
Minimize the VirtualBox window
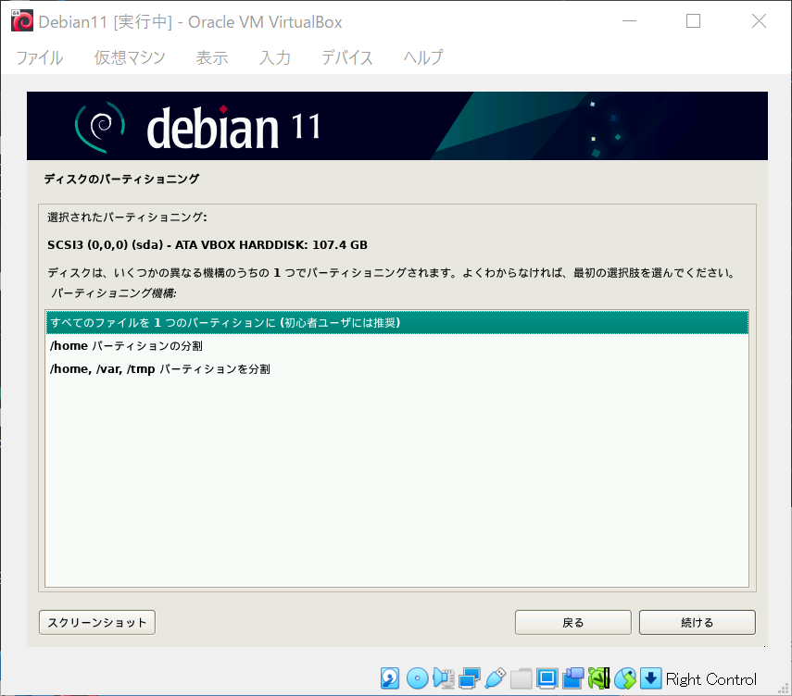629,21
